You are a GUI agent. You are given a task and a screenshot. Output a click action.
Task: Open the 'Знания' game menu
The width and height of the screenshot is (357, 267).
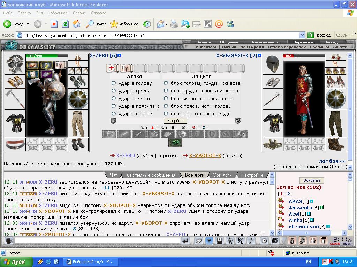click(x=204, y=42)
